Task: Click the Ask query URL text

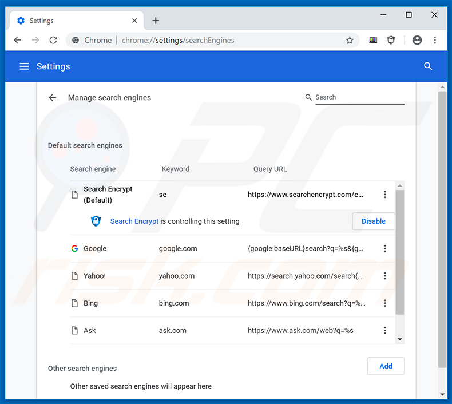Action: [300, 330]
